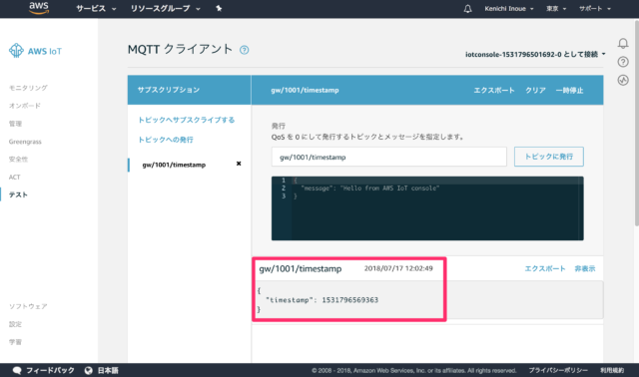Click the question mark icon in the right panel
Viewport: 639px width, 377px height.
point(623,62)
